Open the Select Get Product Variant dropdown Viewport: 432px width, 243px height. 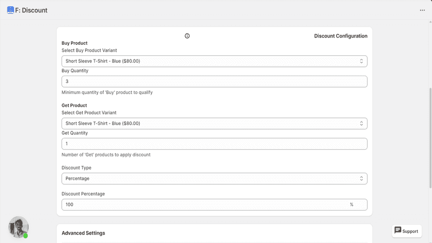(x=214, y=124)
